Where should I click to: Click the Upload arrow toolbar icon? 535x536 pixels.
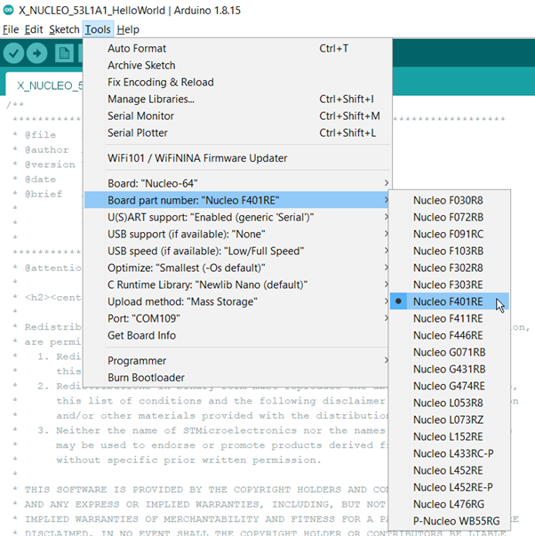coord(37,53)
